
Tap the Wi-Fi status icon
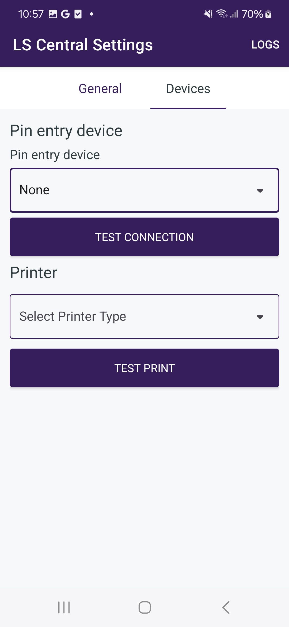[x=222, y=14]
